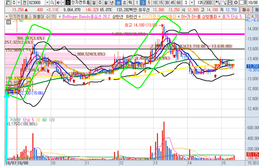Open the calendar icon on the chart
The width and height of the screenshot is (259, 166).
pos(9,22)
